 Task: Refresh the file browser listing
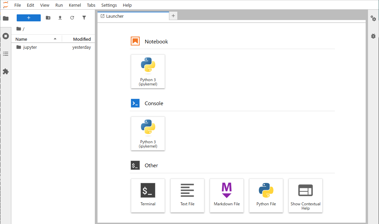72,18
